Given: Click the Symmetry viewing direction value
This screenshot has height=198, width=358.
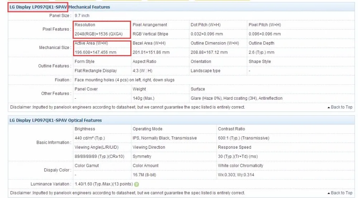Looking at the screenshot, I should 142,157.
